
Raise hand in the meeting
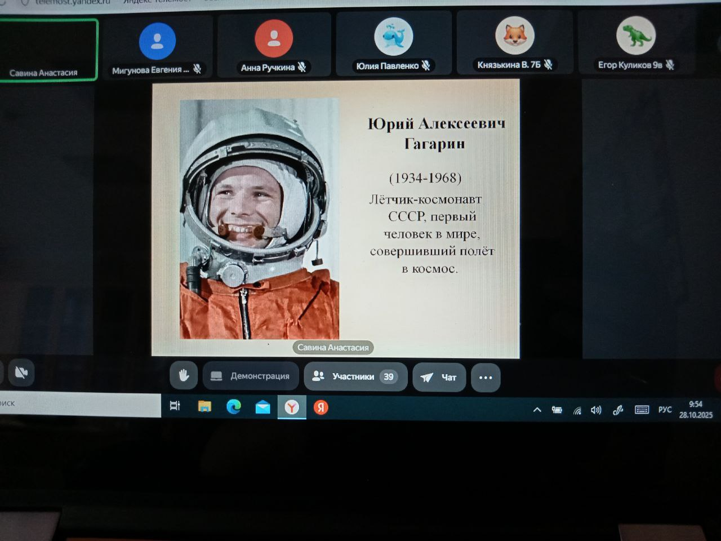click(184, 376)
